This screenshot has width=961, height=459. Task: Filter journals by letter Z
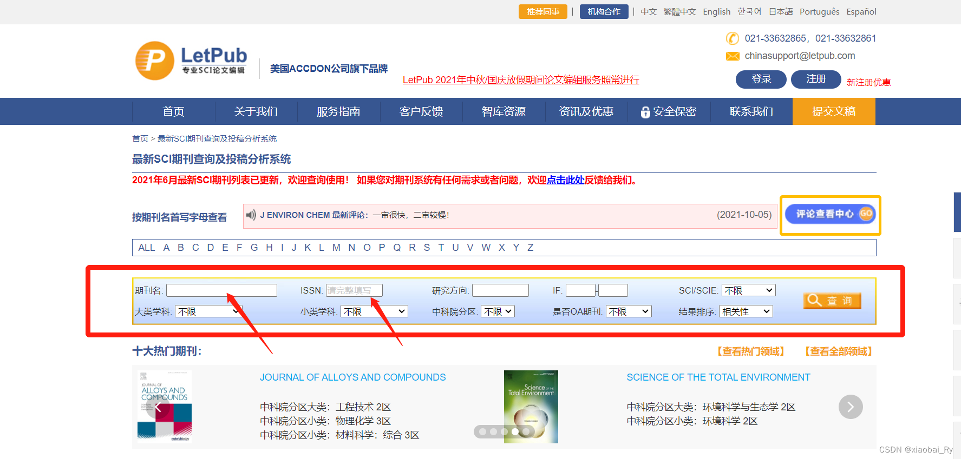point(531,248)
